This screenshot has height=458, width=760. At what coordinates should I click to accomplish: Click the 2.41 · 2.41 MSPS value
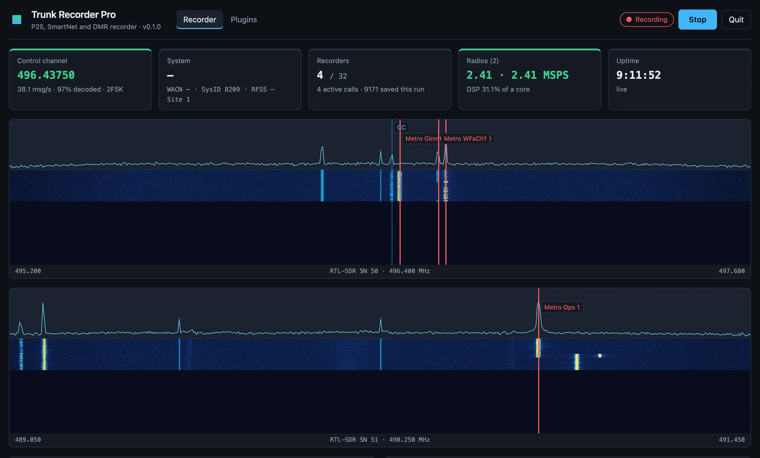click(x=517, y=75)
